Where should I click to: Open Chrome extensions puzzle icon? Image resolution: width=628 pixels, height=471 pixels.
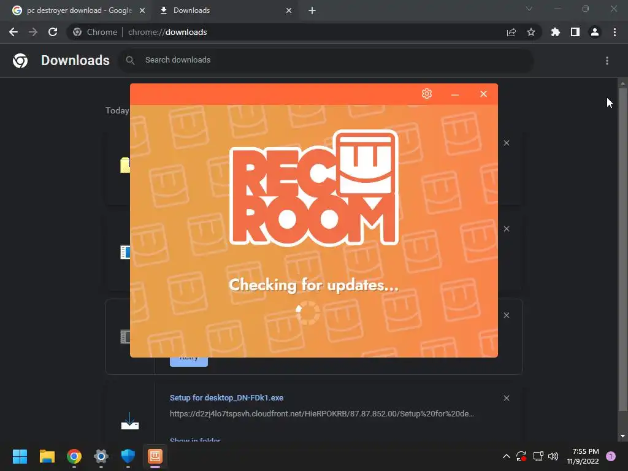tap(556, 32)
